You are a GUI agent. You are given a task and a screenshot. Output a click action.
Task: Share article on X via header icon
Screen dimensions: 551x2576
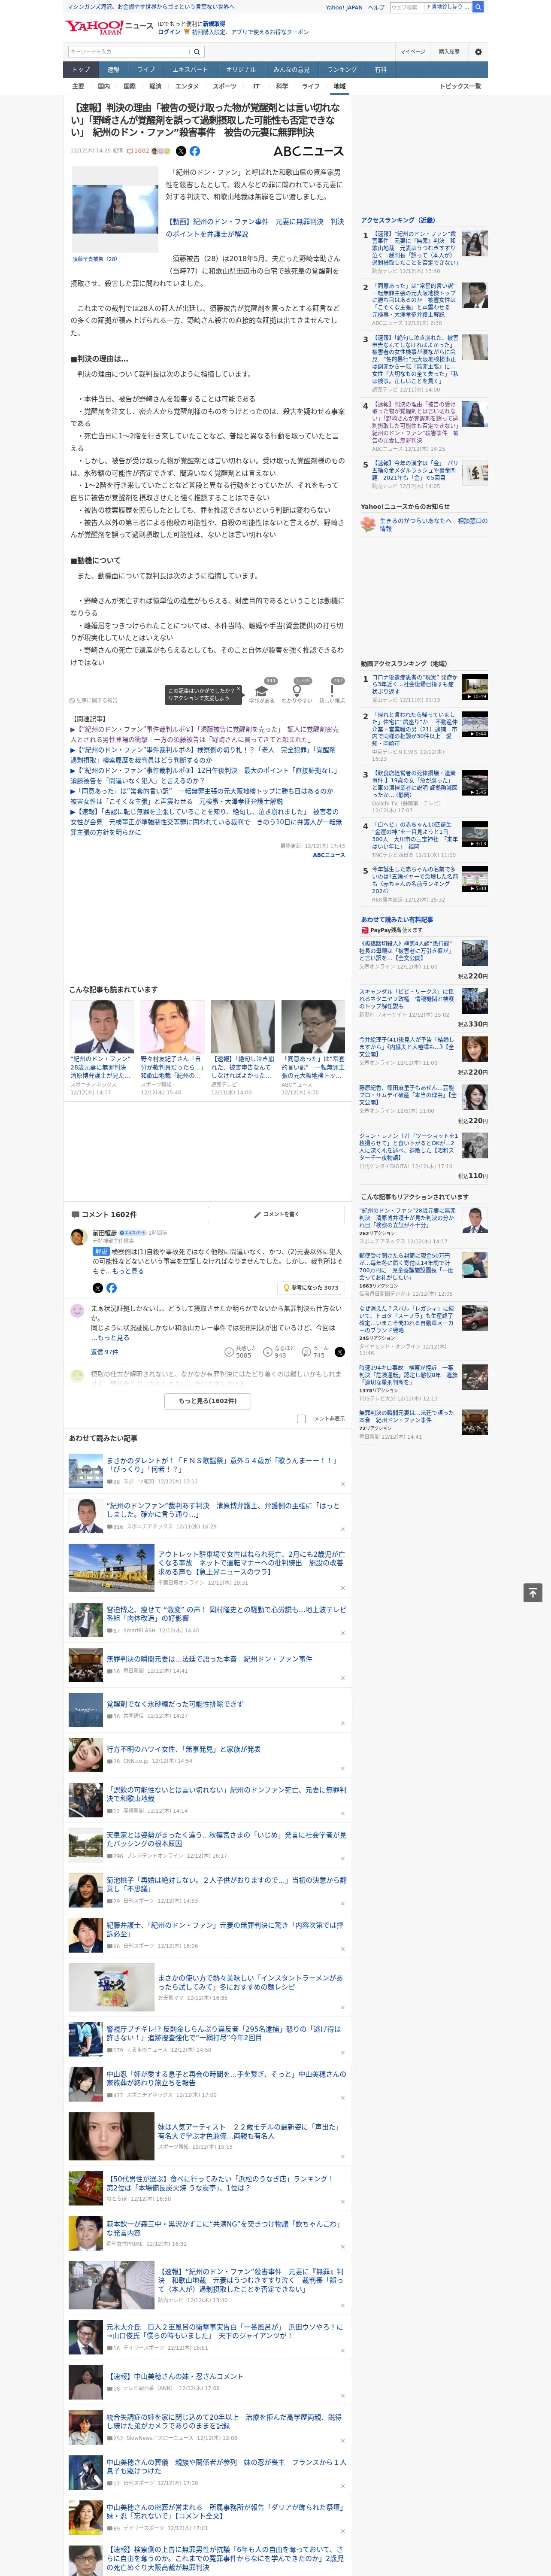click(181, 151)
